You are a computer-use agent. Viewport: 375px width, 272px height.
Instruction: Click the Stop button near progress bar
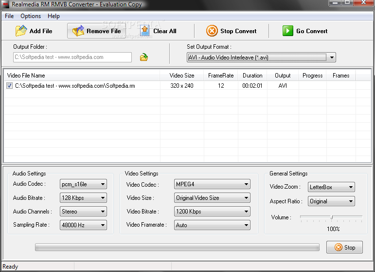[x=344, y=247]
